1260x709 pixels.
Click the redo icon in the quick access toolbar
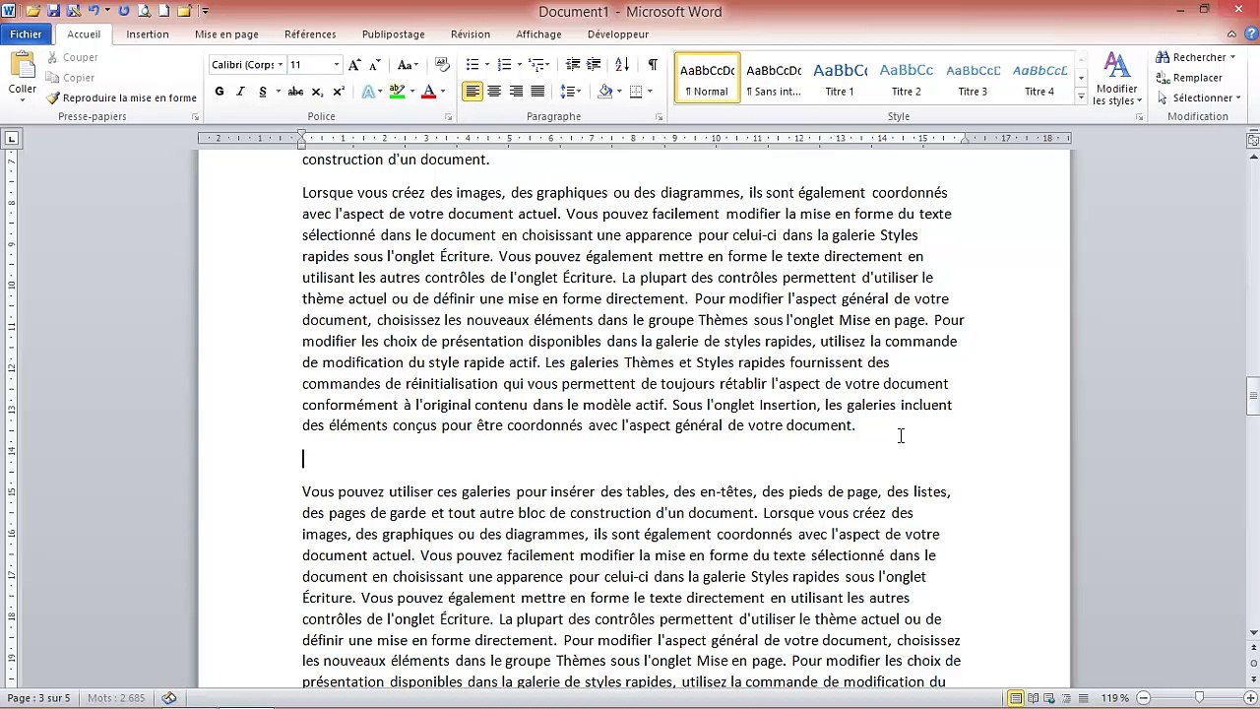pos(124,11)
